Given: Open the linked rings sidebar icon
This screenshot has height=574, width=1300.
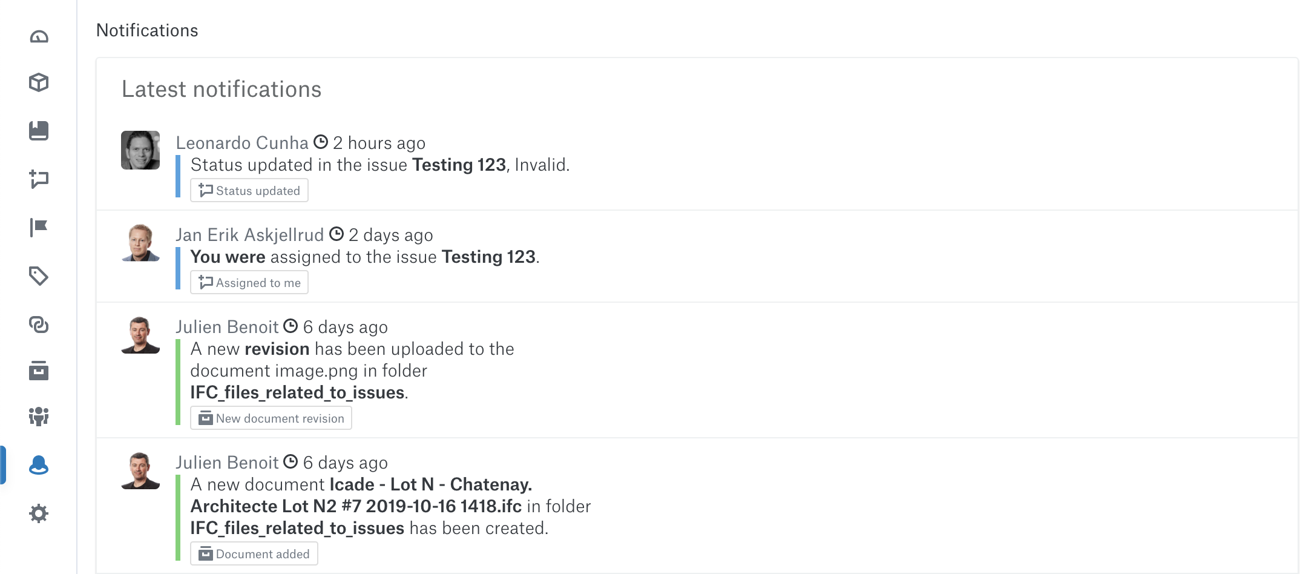Looking at the screenshot, I should click(39, 325).
